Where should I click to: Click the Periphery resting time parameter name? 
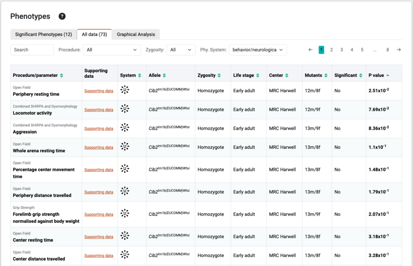coord(36,94)
